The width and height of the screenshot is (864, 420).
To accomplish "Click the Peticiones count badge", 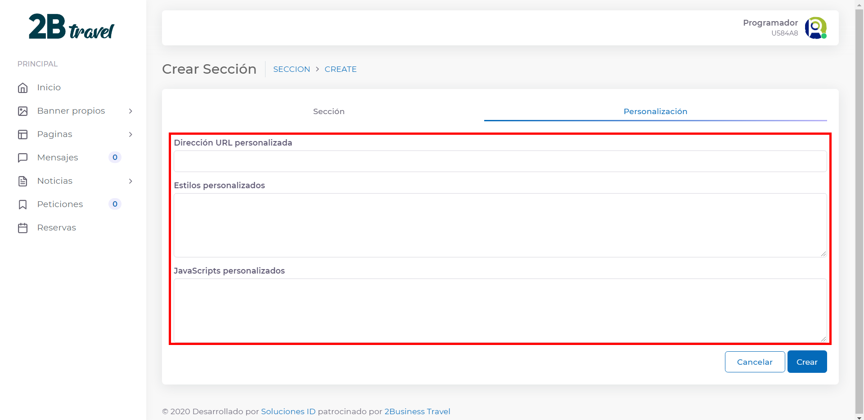I will pyautogui.click(x=115, y=204).
